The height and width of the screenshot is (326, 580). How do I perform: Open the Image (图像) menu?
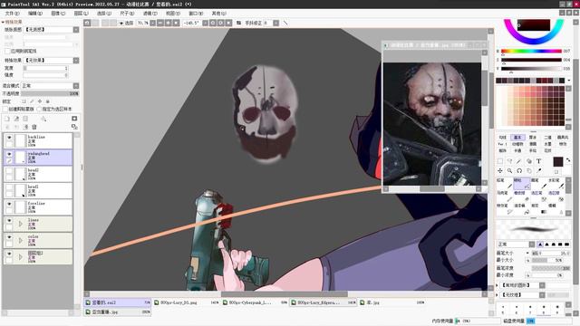coord(58,14)
